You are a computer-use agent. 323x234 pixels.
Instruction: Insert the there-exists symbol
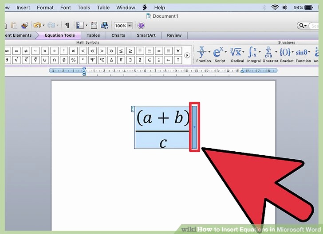pyautogui.click(x=130, y=60)
